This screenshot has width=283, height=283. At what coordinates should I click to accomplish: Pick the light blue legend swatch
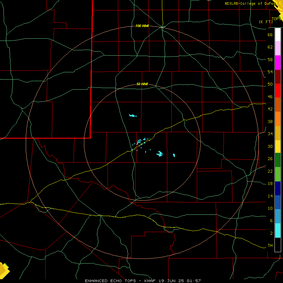click(278, 216)
